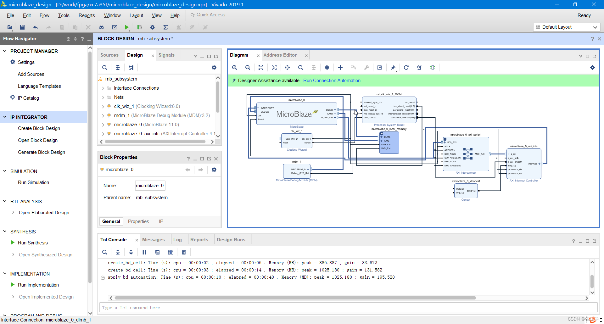The image size is (604, 324).
Task: Click the Concat block in diagram
Action: 466,191
